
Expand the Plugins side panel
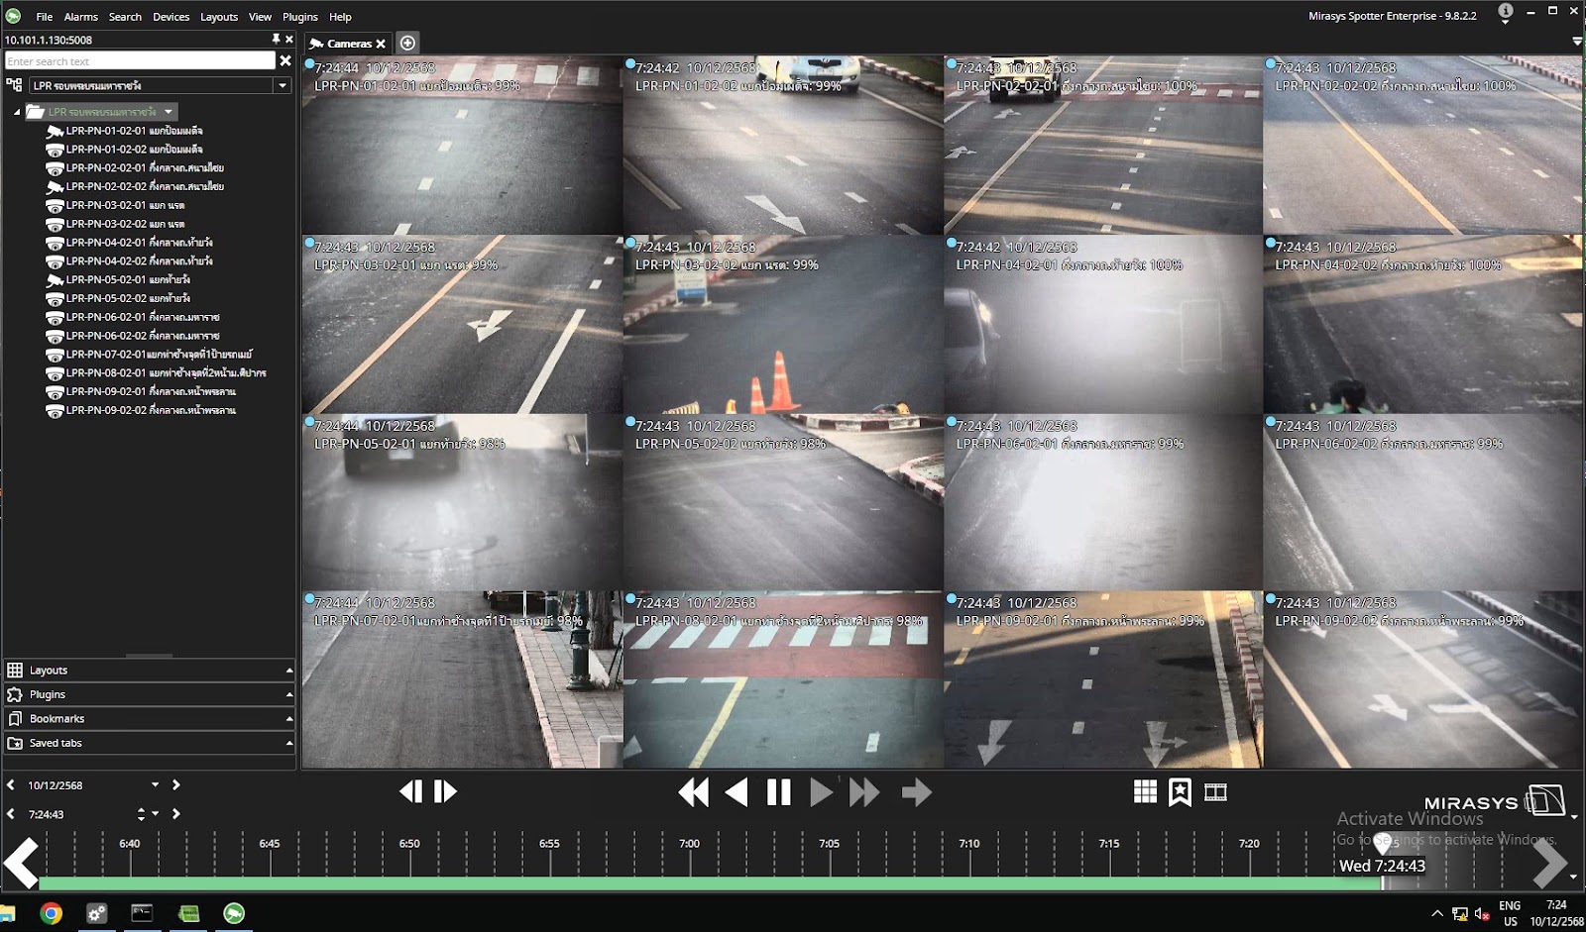[x=149, y=694]
